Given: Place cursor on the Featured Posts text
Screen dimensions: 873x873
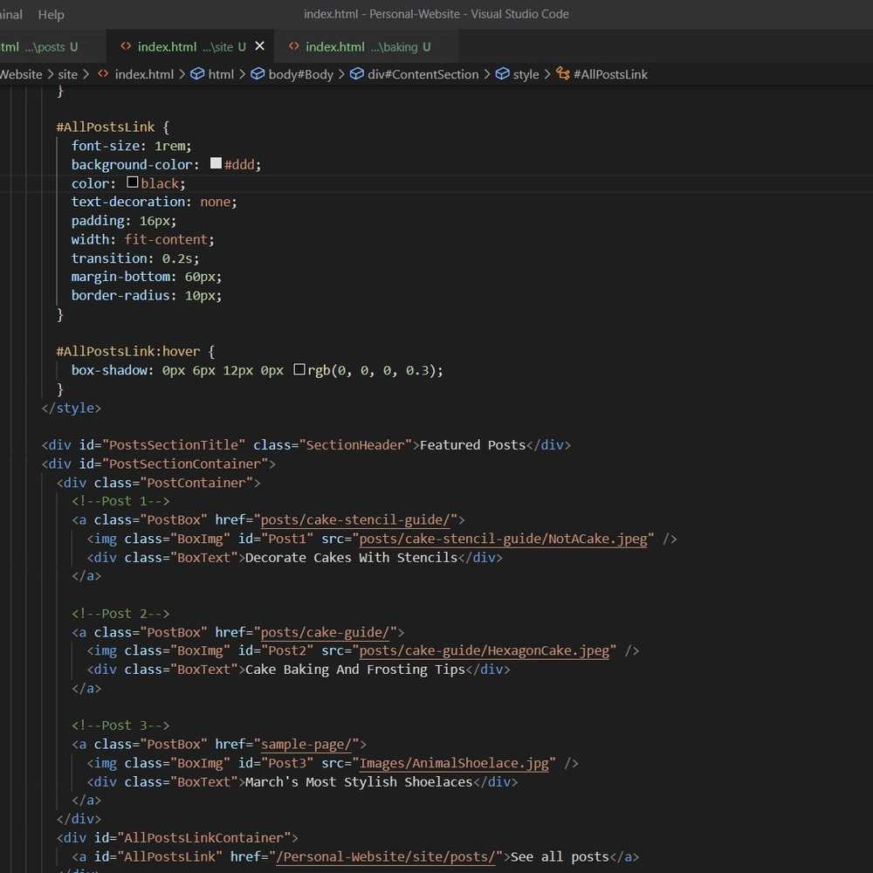Looking at the screenshot, I should click(472, 445).
